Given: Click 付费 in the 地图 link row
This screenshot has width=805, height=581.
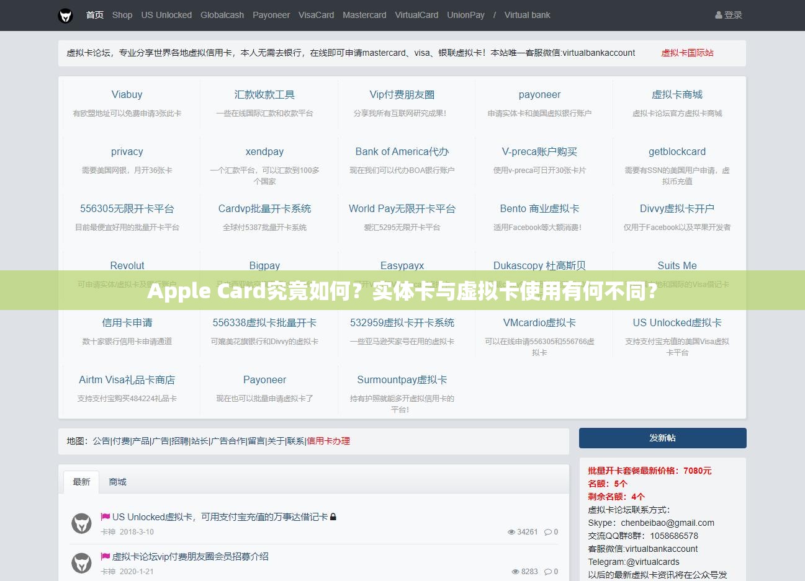Looking at the screenshot, I should 121,441.
